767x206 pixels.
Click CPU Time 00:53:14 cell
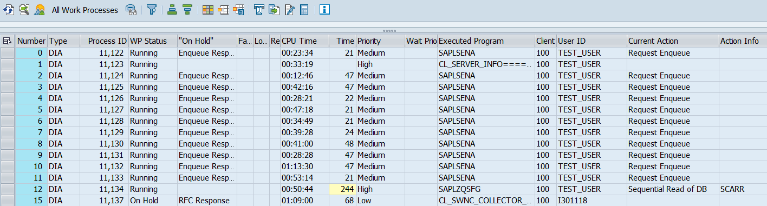(x=304, y=178)
